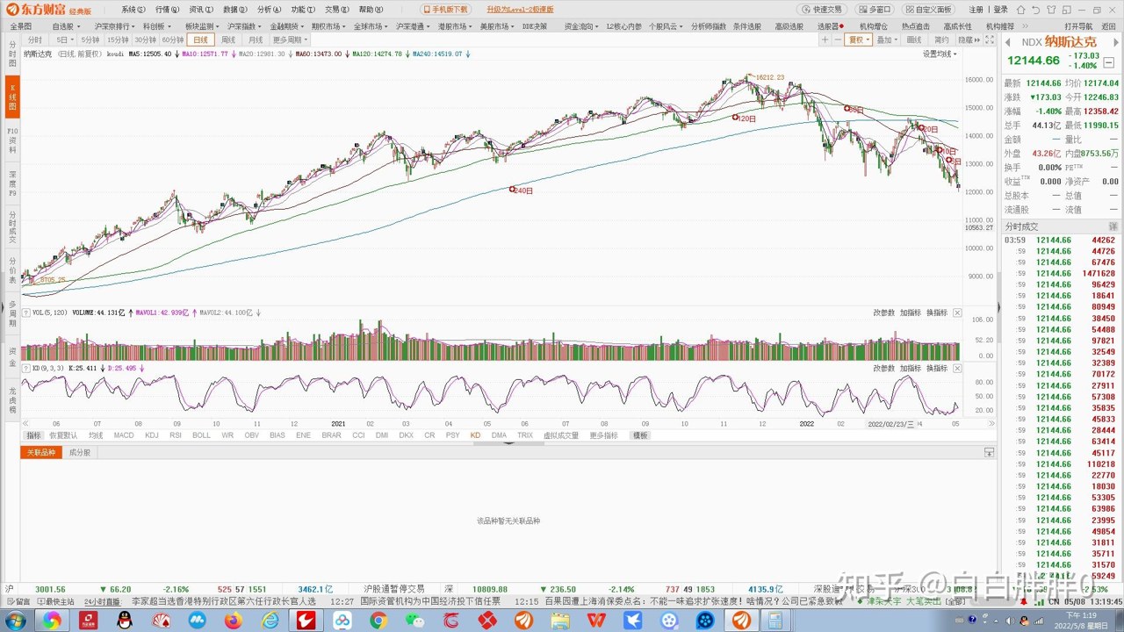The width and height of the screenshot is (1124, 632).
Task: Click the home icon in title bar
Action: click(1020, 10)
